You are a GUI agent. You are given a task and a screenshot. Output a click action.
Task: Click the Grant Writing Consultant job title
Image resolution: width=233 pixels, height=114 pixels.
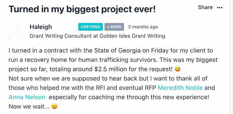[61, 36]
